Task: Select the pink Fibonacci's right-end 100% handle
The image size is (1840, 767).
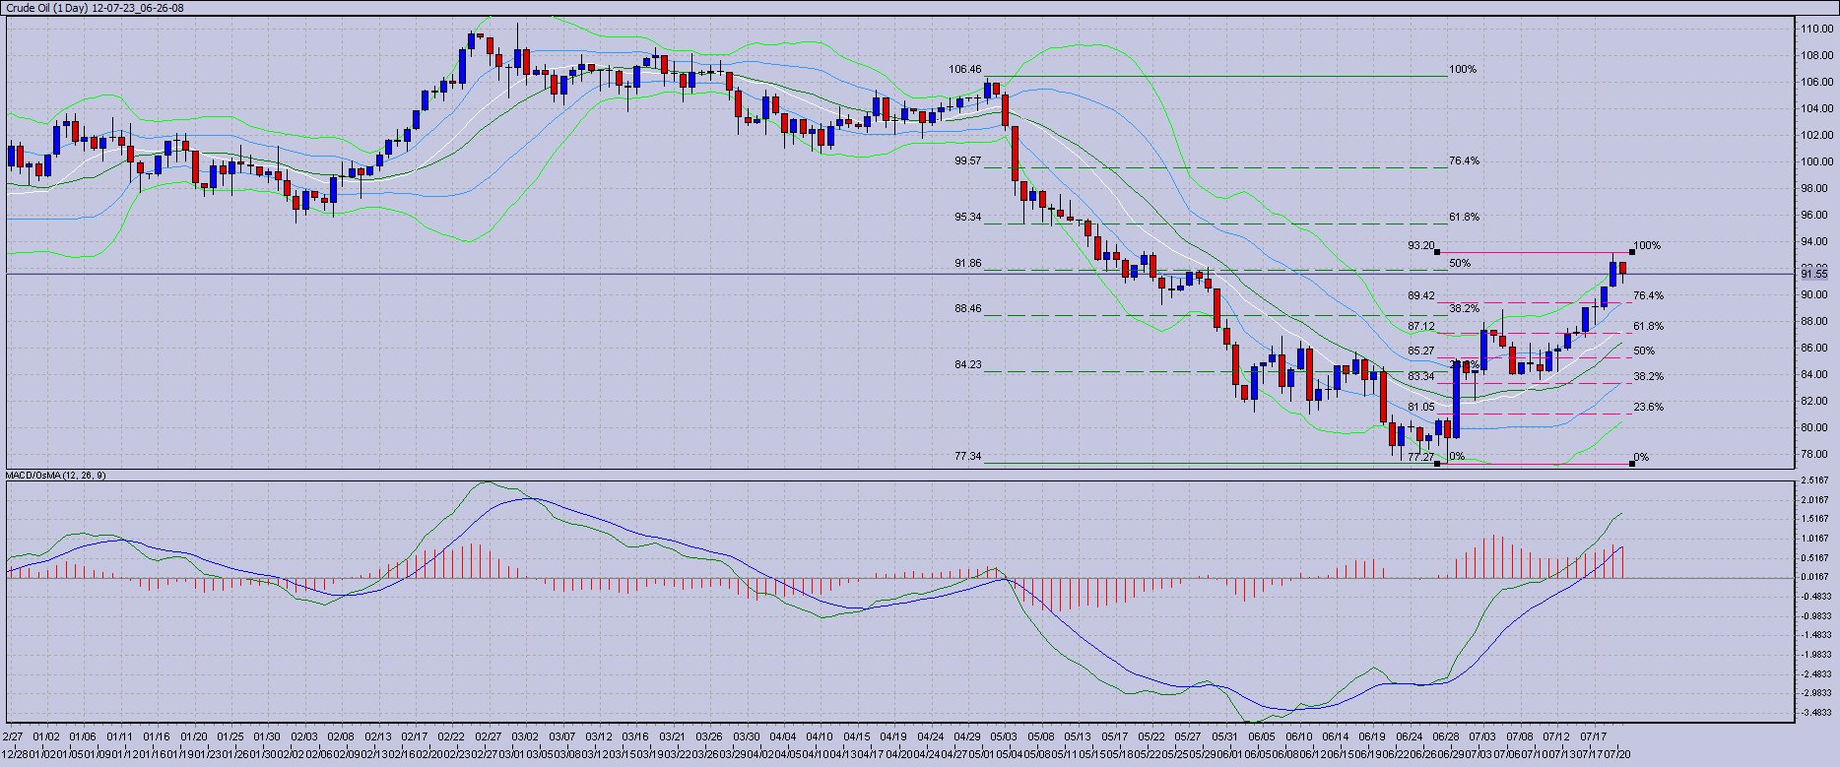Action: (1632, 252)
